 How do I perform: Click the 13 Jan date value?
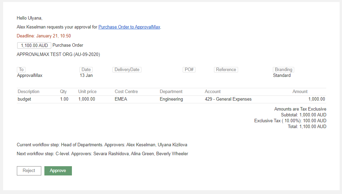[x=86, y=76]
